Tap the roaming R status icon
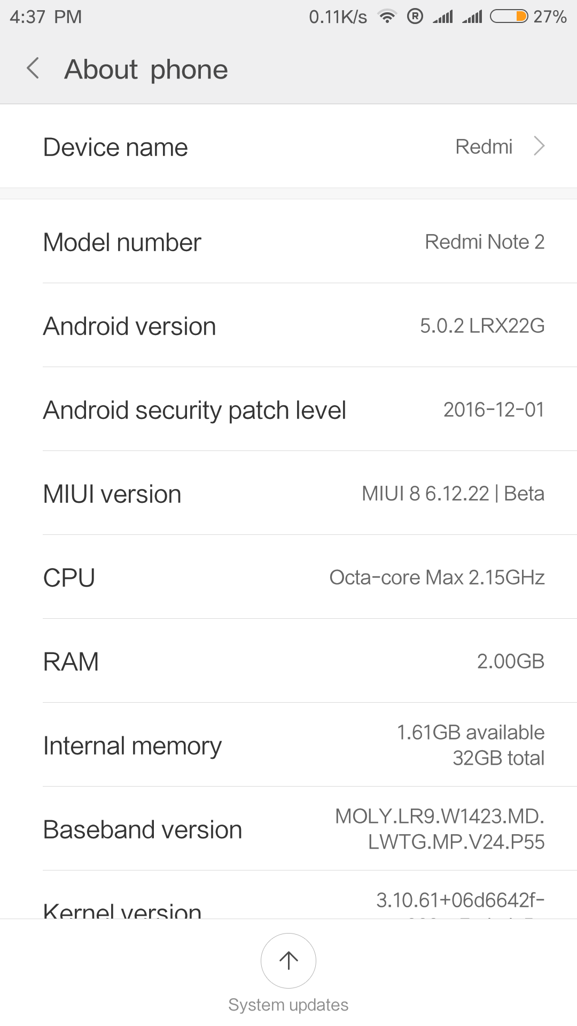 pos(415,17)
